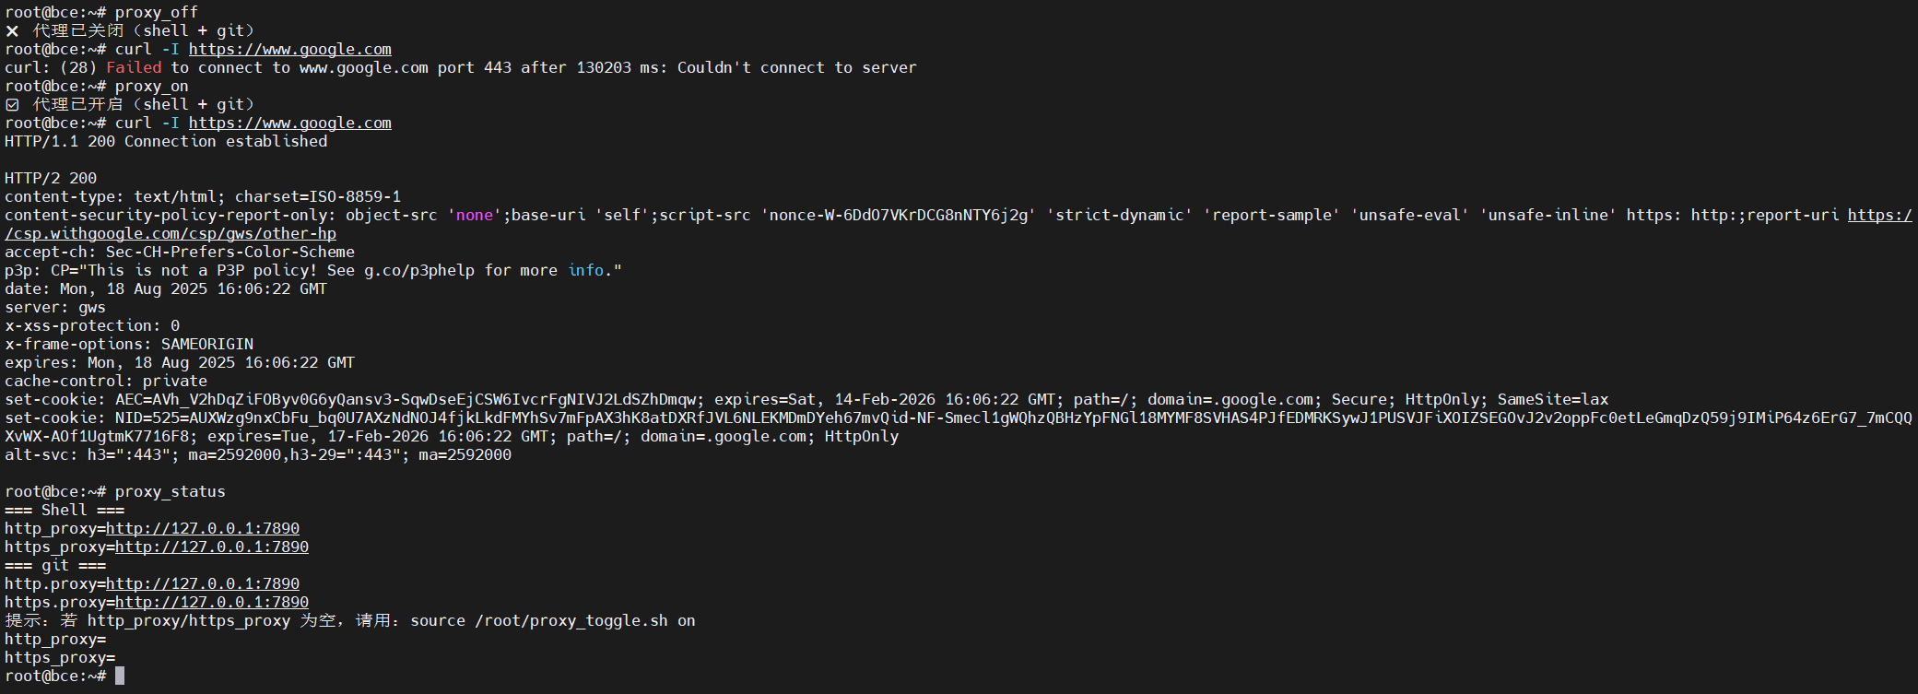Click the Shell https_proxy address link
This screenshot has width=1918, height=694.
pyautogui.click(x=212, y=547)
